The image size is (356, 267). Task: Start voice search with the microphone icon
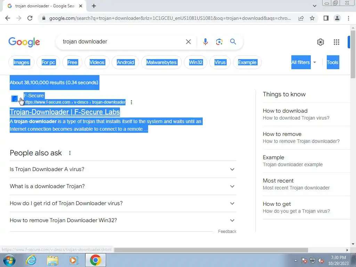pos(205,42)
